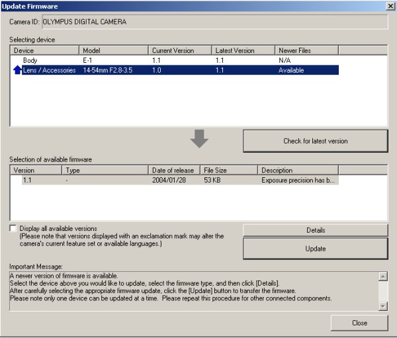This screenshot has width=397, height=338.
Task: Click the blue up-arrow icon beside Lens / Accessories
Action: [x=17, y=70]
